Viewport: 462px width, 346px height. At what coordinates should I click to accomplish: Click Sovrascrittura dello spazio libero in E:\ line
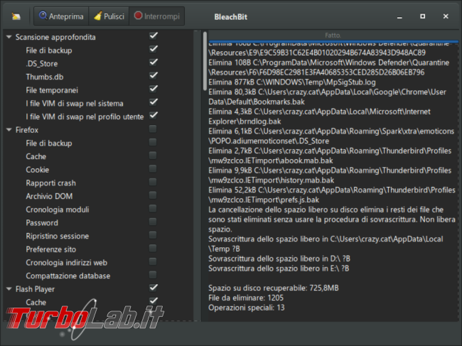(x=279, y=269)
